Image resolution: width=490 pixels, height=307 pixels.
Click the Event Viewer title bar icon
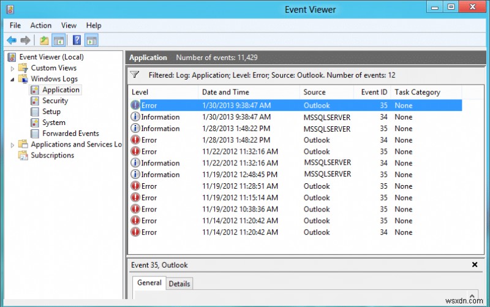pos(10,9)
